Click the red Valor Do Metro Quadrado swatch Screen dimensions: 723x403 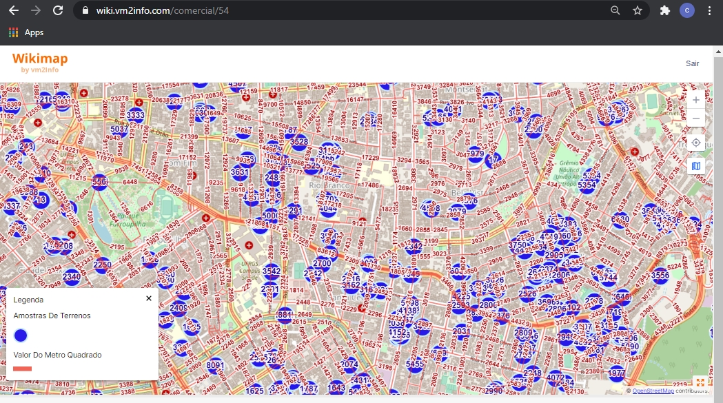[x=23, y=369]
